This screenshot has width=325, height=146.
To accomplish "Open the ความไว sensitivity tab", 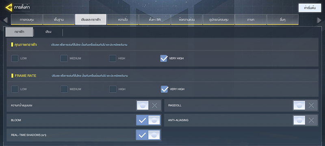I will pyautogui.click(x=123, y=19).
